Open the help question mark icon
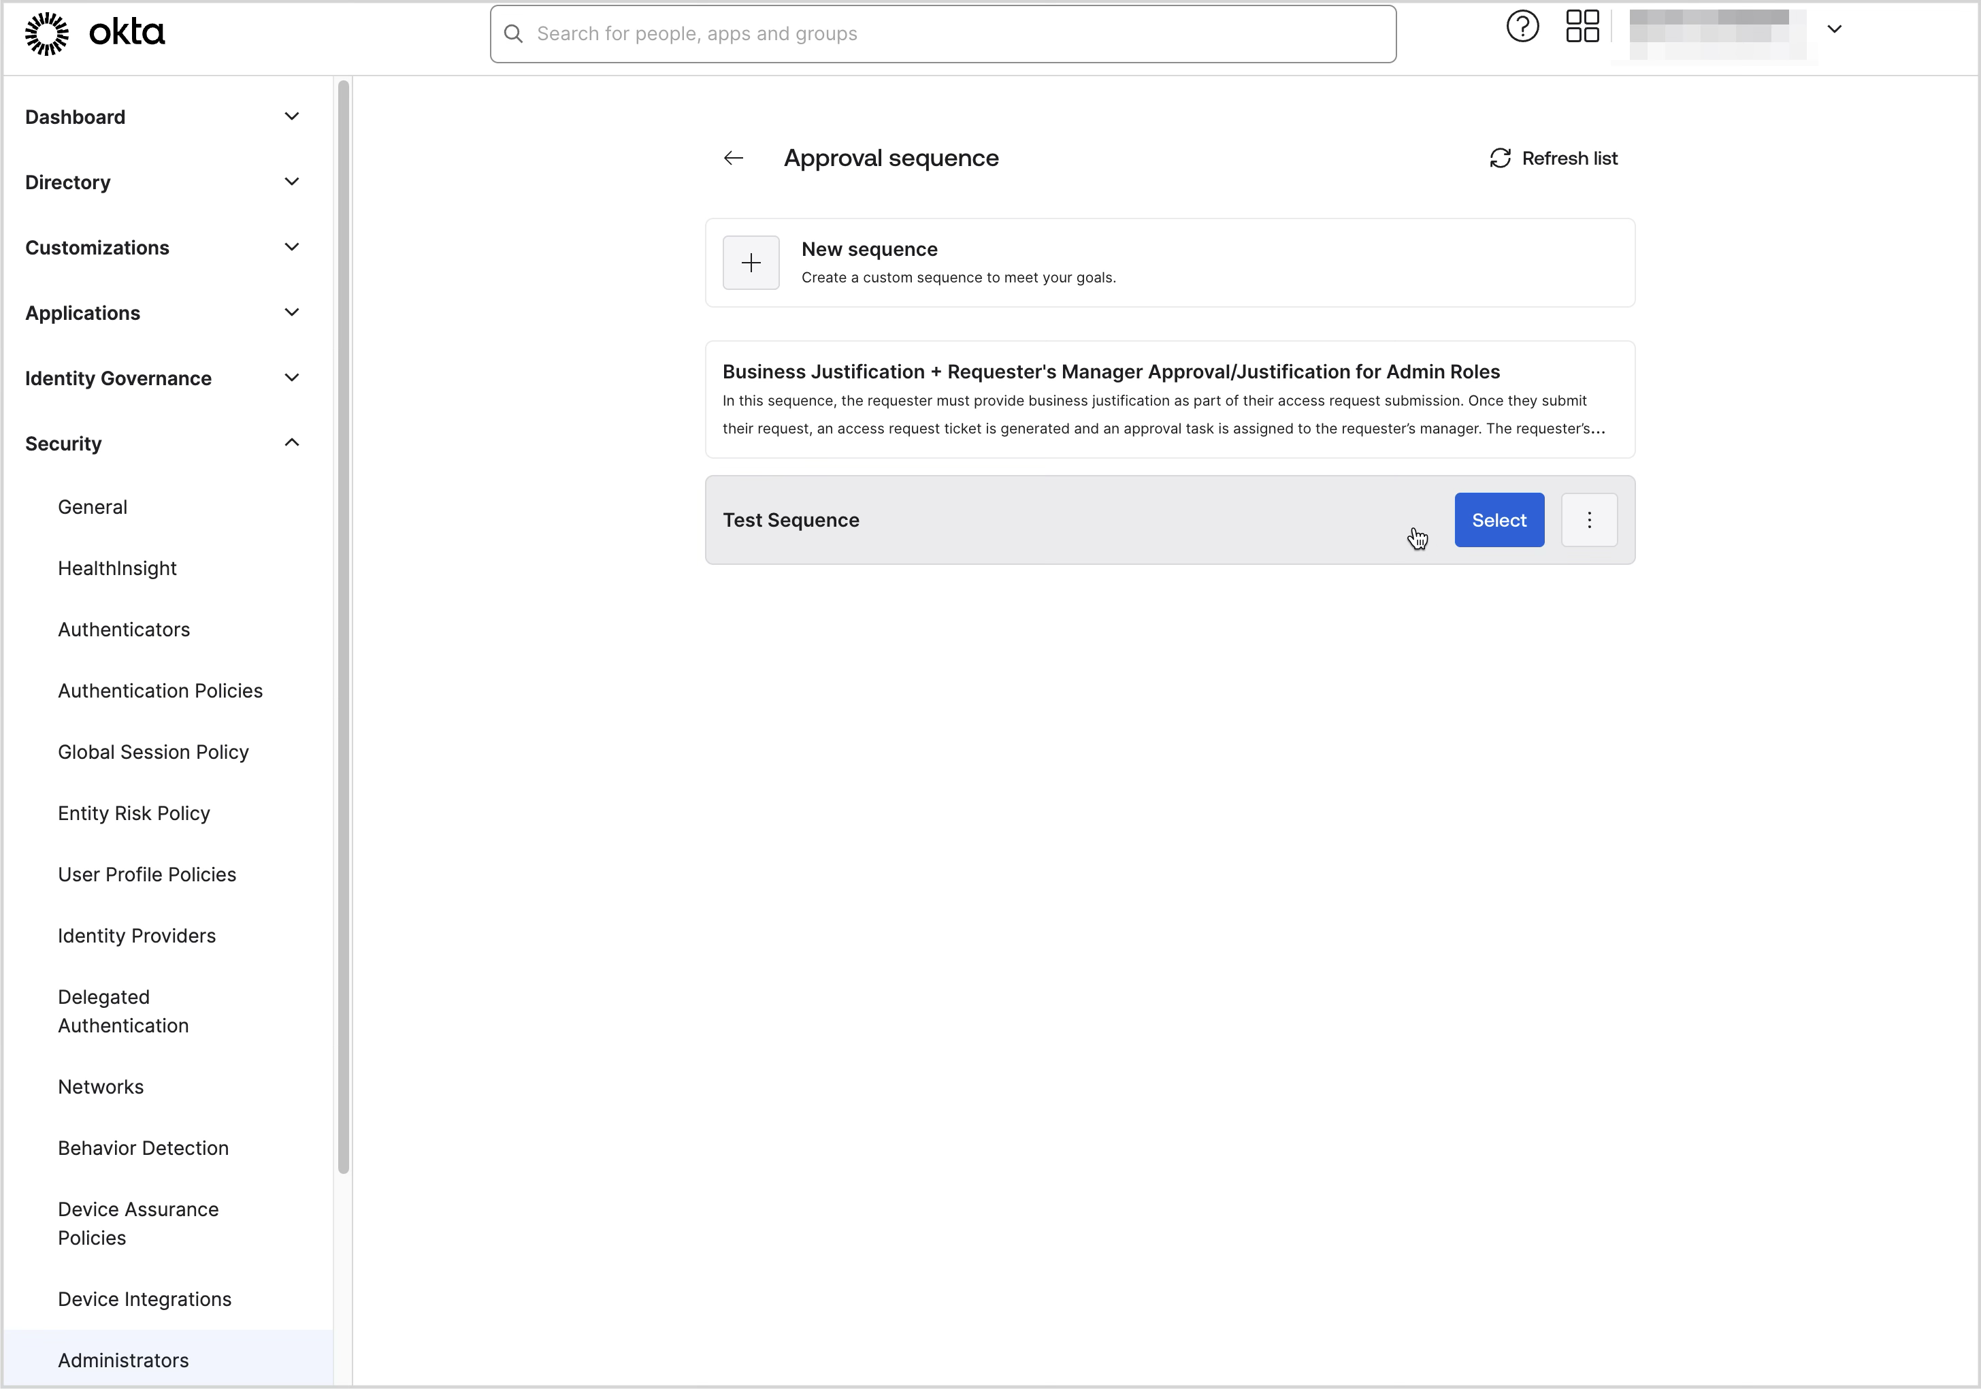This screenshot has width=1981, height=1389. coord(1521,27)
